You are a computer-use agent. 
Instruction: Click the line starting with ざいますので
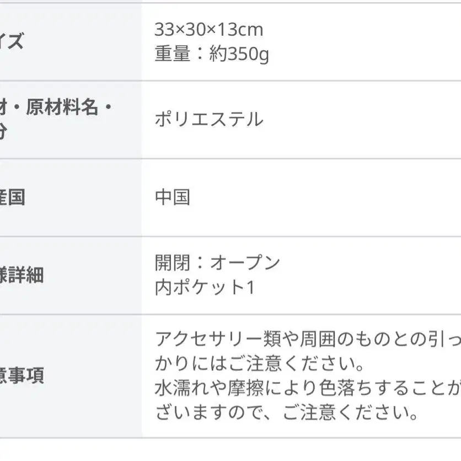(285, 412)
